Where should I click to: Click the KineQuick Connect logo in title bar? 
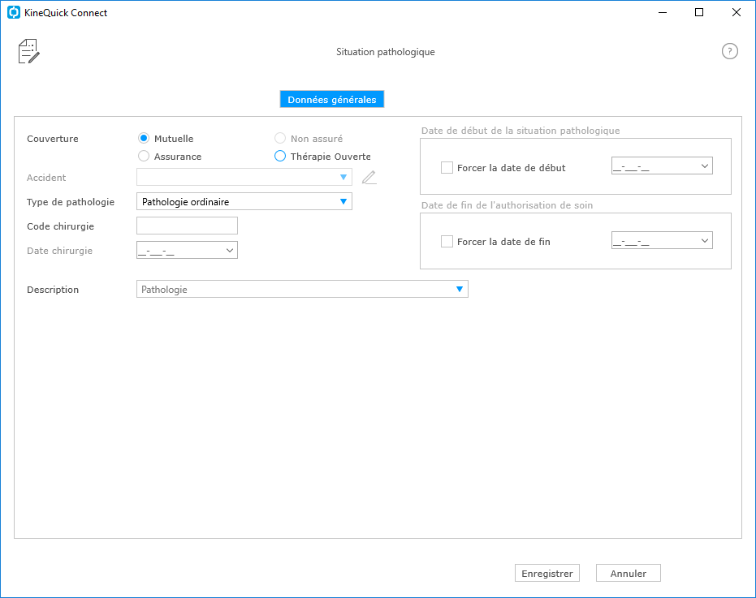click(14, 12)
